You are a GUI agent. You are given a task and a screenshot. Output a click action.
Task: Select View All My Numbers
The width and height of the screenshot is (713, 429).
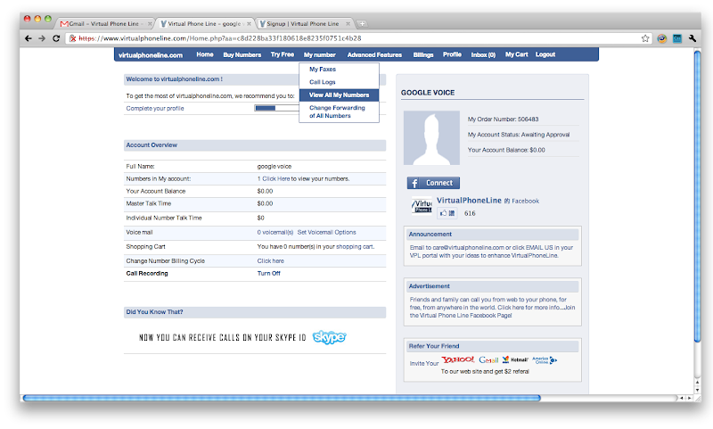339,95
